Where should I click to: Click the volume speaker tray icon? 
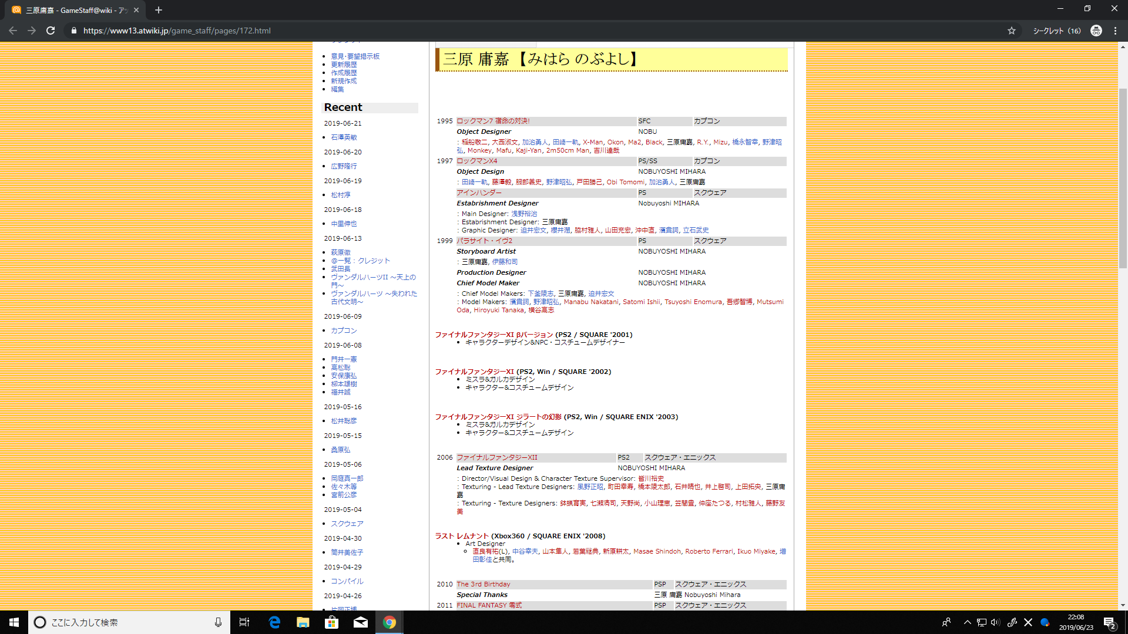pyautogui.click(x=995, y=622)
